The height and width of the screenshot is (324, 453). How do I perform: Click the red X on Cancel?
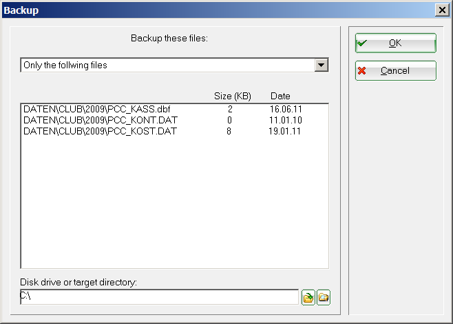point(362,70)
